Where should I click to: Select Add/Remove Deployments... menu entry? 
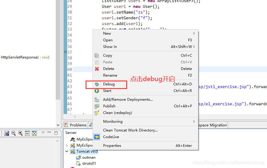coord(146,100)
